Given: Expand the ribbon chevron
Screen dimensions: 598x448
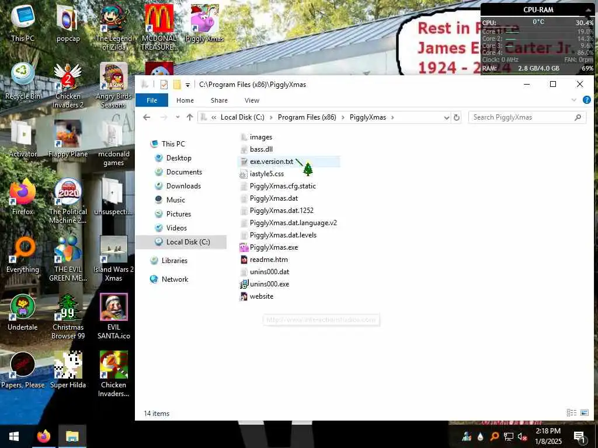Looking at the screenshot, I should pyautogui.click(x=573, y=100).
